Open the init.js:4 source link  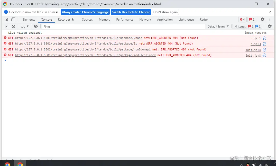[253, 50]
